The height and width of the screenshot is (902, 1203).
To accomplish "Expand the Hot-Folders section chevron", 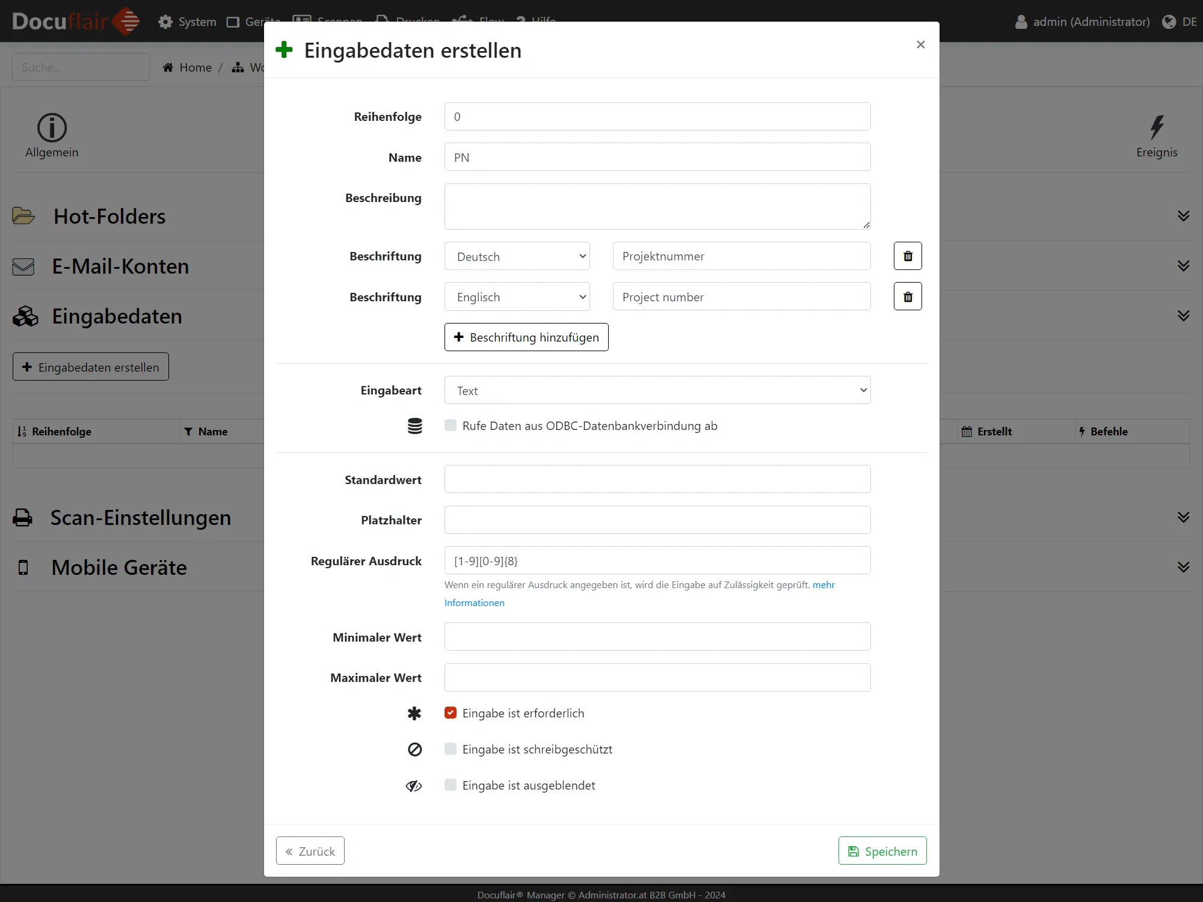I will (1183, 216).
